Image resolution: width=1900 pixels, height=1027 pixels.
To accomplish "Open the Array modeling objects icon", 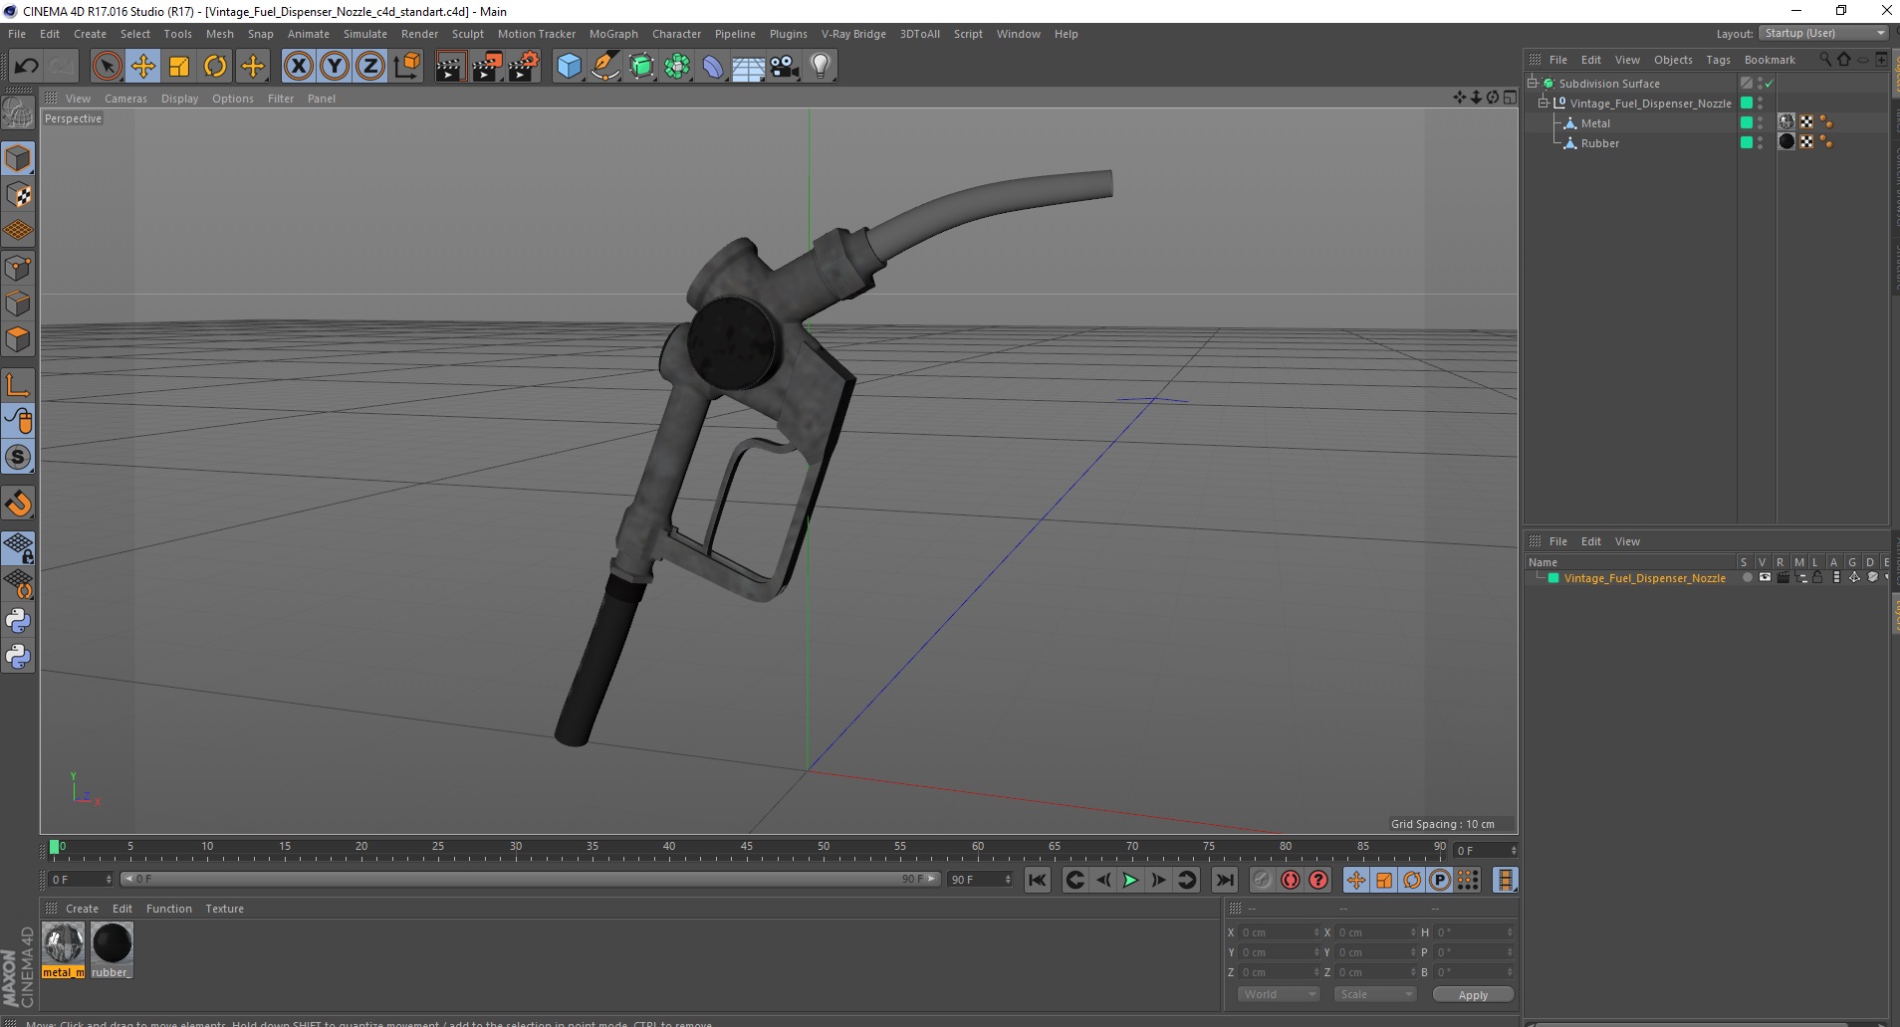I will tap(677, 67).
